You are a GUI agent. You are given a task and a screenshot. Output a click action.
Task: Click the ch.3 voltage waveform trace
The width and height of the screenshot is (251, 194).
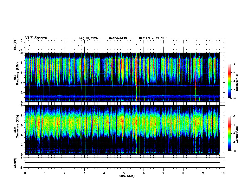tap(122, 163)
